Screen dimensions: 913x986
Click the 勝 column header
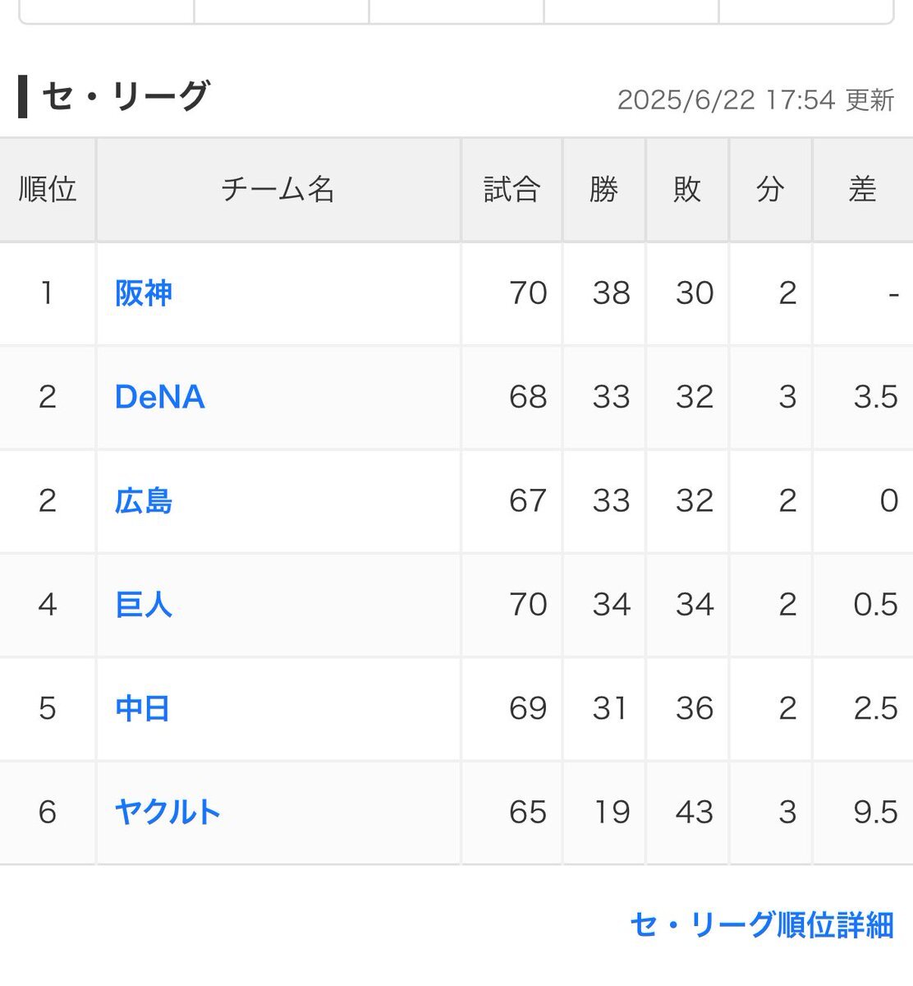point(603,190)
